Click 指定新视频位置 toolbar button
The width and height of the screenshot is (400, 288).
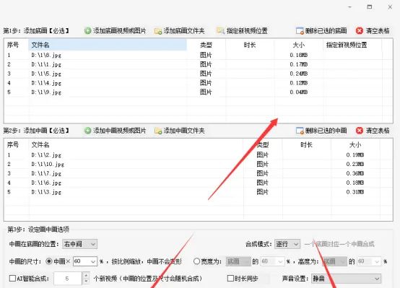point(242,31)
